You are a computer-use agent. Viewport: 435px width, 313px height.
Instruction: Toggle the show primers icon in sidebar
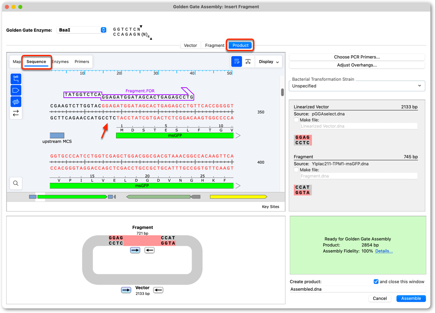[x=16, y=102]
